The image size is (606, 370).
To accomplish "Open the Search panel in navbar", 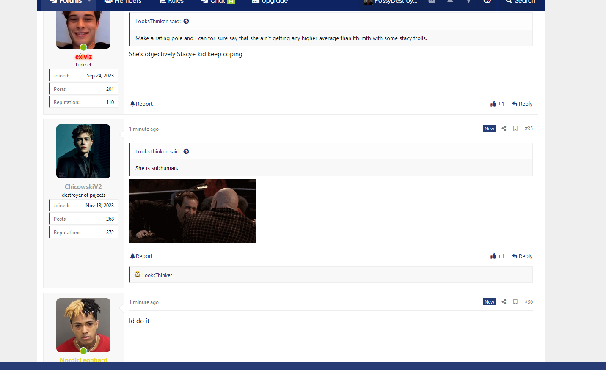I will [520, 2].
